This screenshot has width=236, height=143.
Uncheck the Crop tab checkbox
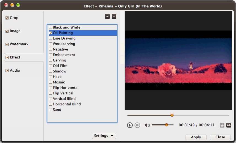coord(7,18)
